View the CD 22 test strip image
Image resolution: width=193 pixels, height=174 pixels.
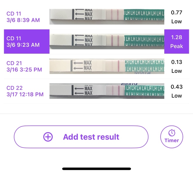(107, 91)
